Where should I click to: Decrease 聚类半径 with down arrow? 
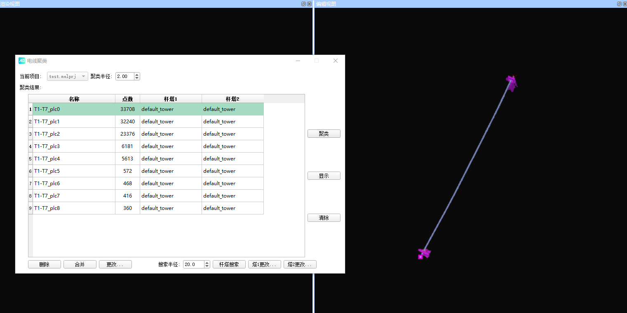[x=137, y=78]
